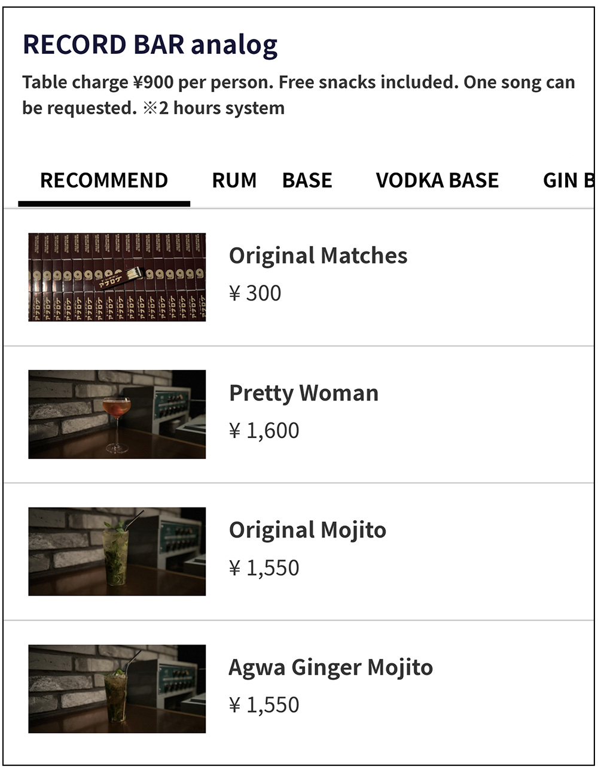Click the Original Matches product photo

(117, 277)
